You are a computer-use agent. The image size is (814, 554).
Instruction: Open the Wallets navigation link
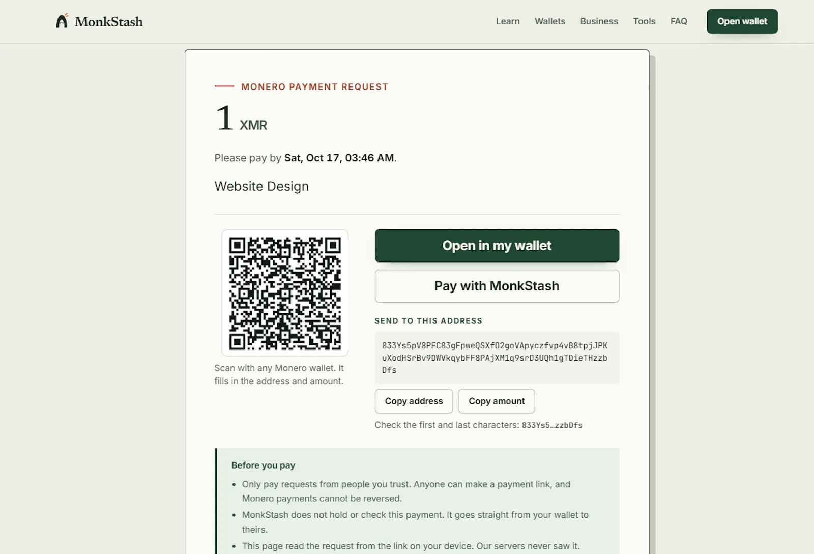(x=550, y=21)
